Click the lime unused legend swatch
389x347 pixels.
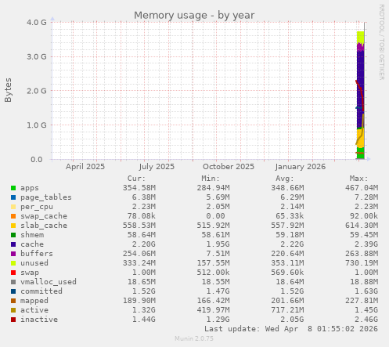pos(13,263)
